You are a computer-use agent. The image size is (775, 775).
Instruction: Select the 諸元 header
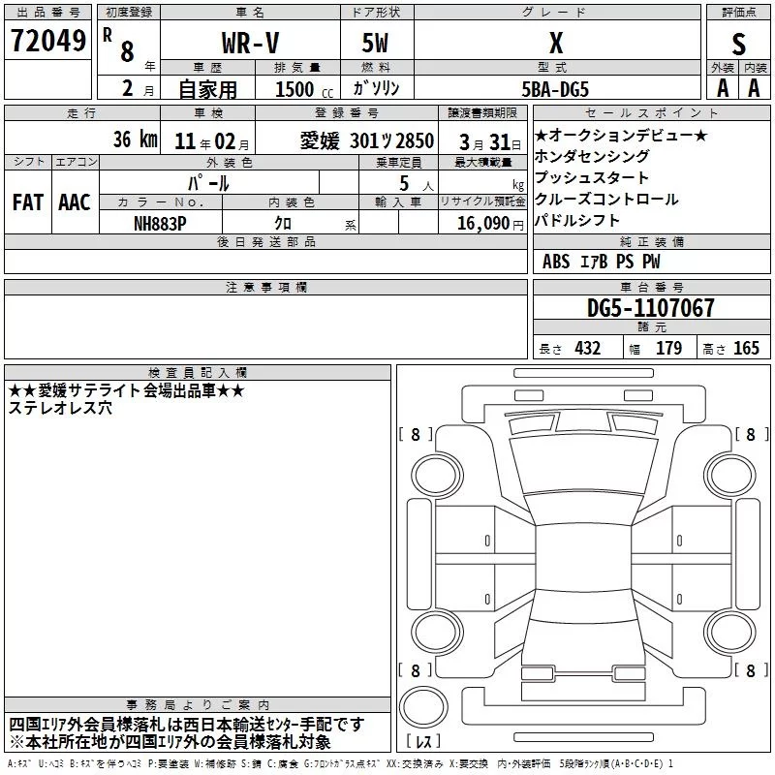pyautogui.click(x=651, y=327)
